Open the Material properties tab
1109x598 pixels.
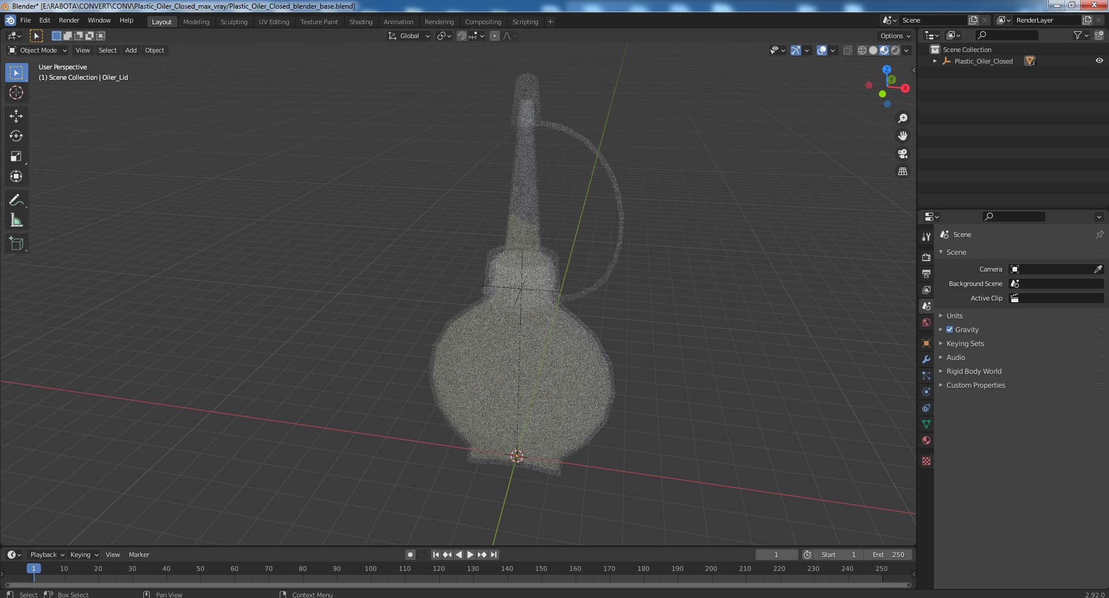click(926, 440)
